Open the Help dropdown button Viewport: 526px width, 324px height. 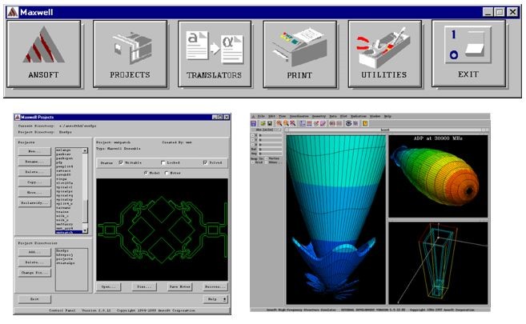pos(215,299)
